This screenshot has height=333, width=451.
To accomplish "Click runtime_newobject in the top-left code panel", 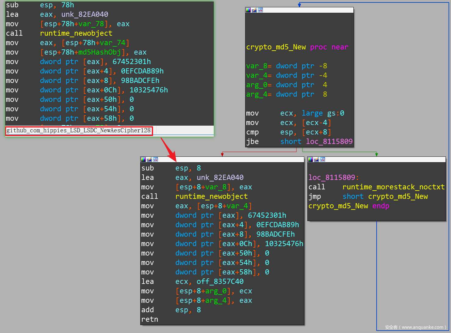I will coord(76,33).
